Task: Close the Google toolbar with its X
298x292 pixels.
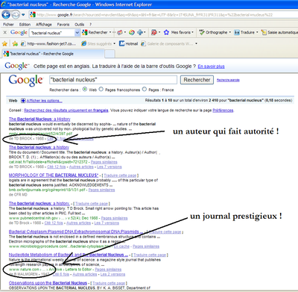Action: 4,32
